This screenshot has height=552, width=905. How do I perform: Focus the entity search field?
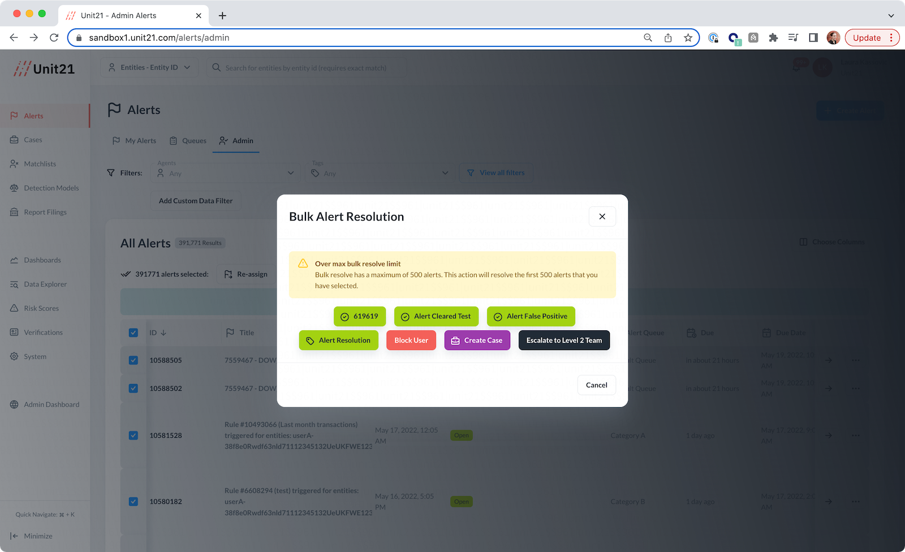[306, 68]
